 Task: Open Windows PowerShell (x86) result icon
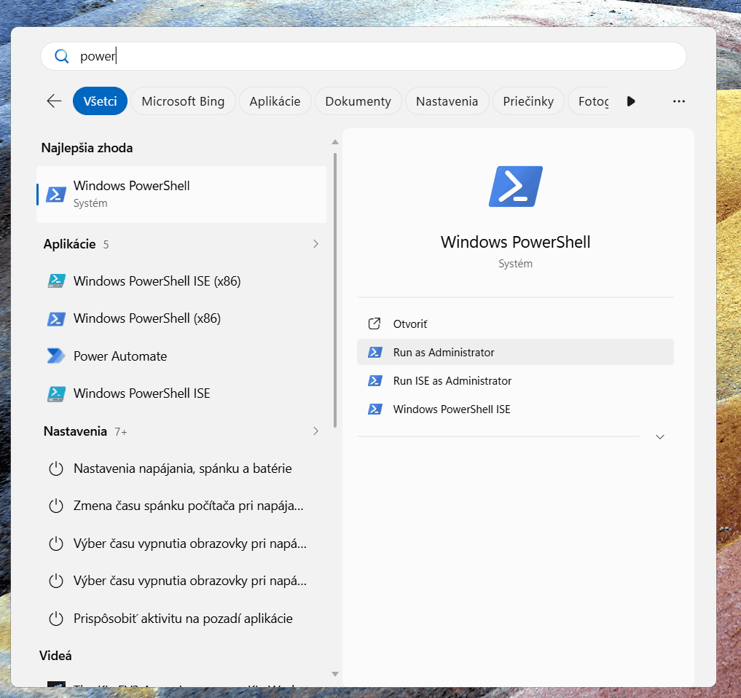56,318
